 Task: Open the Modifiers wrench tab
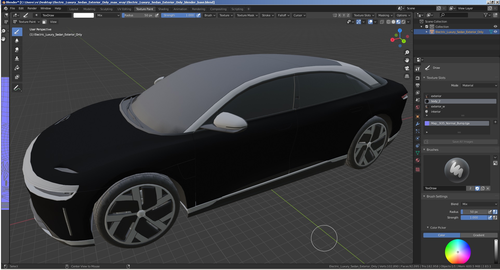pyautogui.click(x=418, y=124)
